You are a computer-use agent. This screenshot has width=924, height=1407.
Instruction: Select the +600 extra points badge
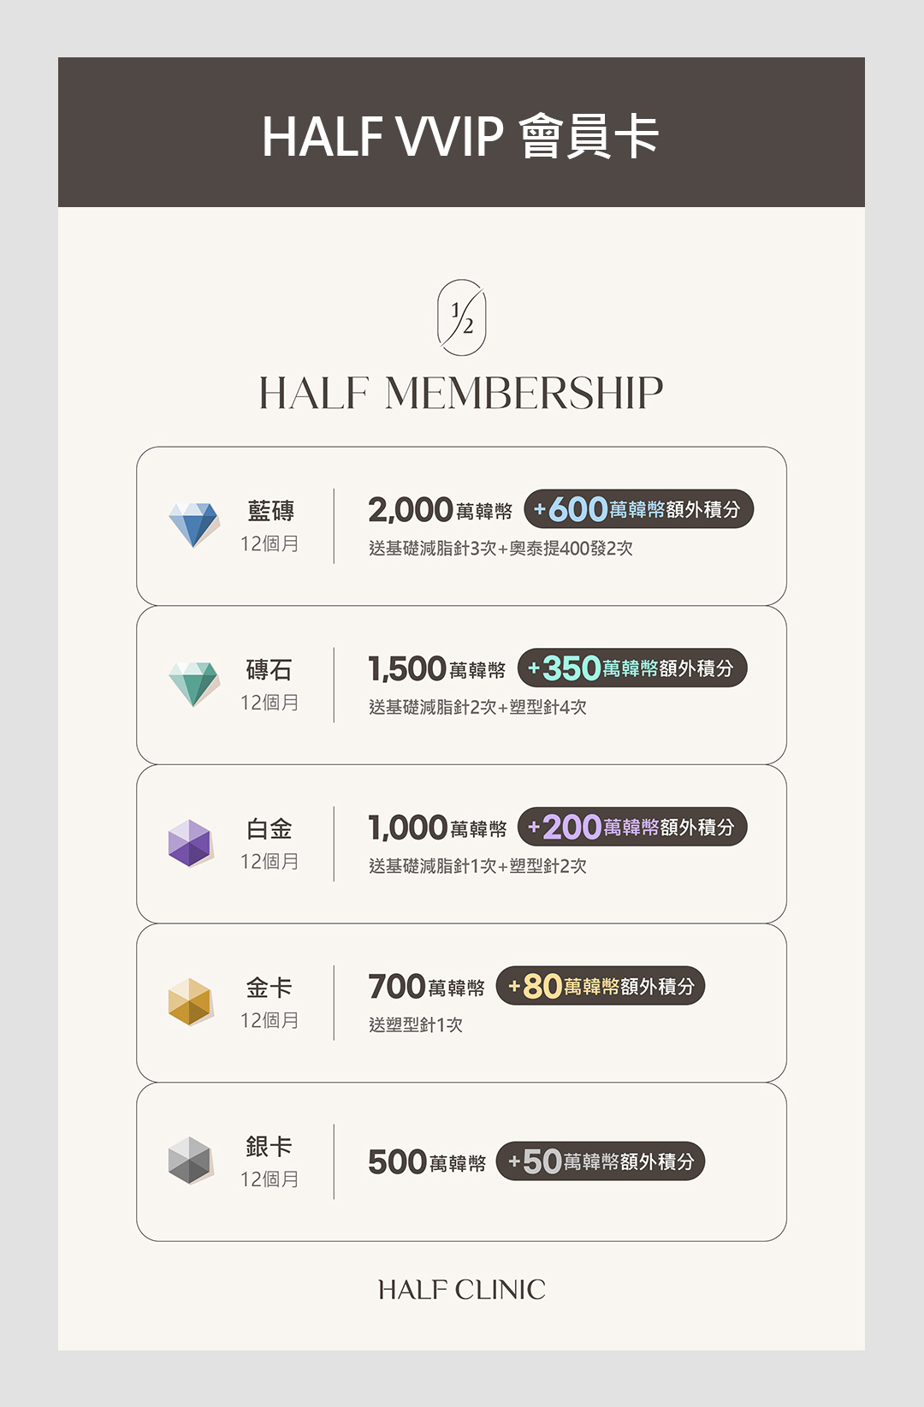(638, 509)
